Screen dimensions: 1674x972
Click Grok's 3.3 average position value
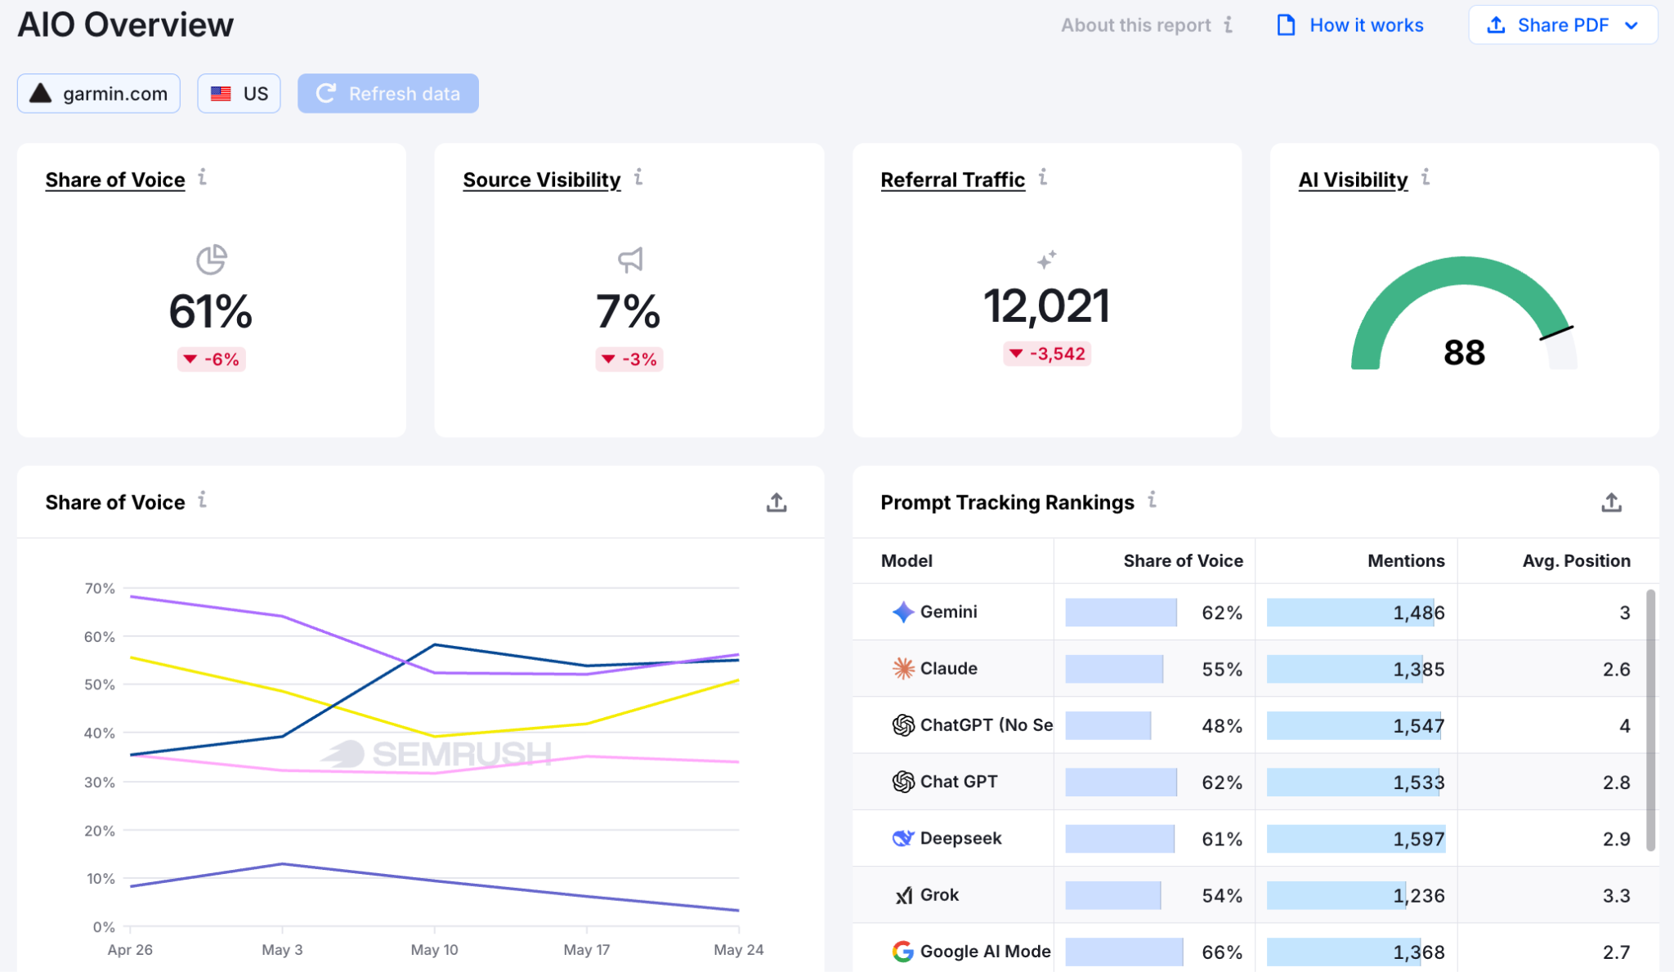[1616, 895]
